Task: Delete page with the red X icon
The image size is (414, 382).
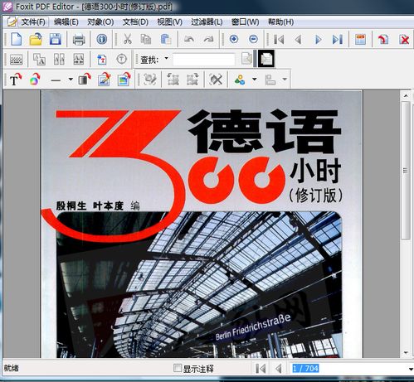Action: 404,40
